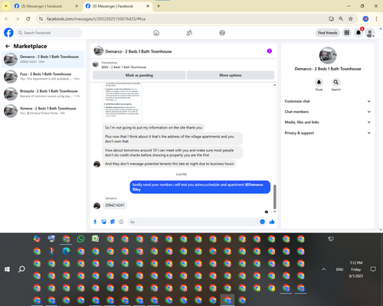Click Mark as pending
The height and width of the screenshot is (306, 383).
point(139,75)
